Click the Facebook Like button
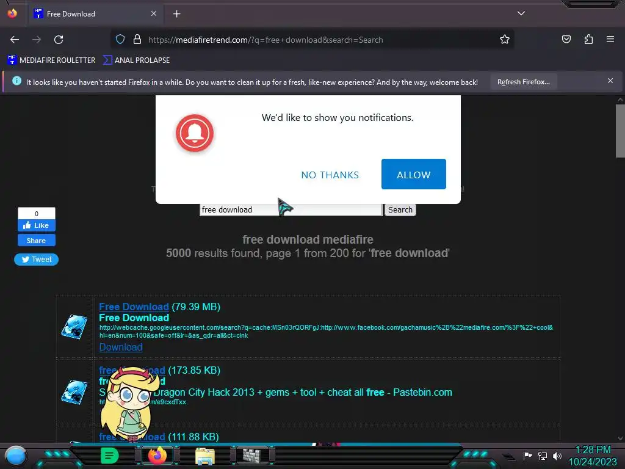Viewport: 625px width, 469px height. coord(36,225)
